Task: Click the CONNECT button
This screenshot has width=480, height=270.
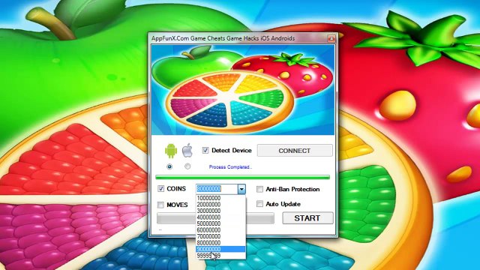Action: pos(295,151)
